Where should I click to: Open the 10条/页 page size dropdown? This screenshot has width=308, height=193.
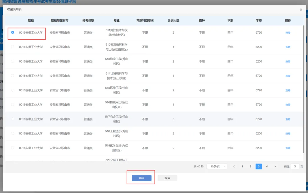[x=217, y=166]
